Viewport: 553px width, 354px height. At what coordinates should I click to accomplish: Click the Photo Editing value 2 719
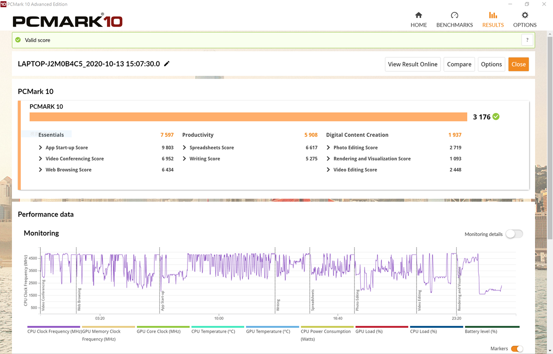coord(455,147)
